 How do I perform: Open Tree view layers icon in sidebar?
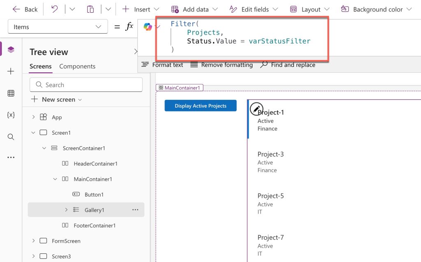click(11, 49)
